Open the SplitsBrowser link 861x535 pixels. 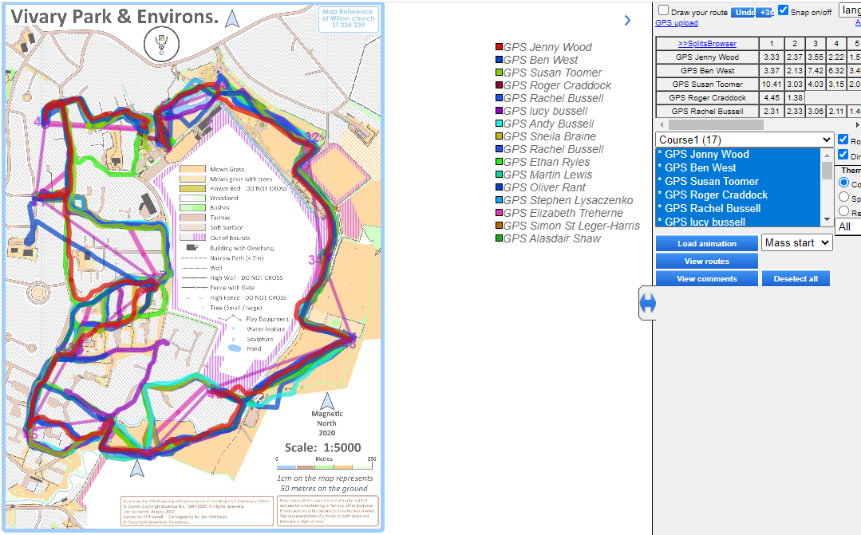coord(707,43)
